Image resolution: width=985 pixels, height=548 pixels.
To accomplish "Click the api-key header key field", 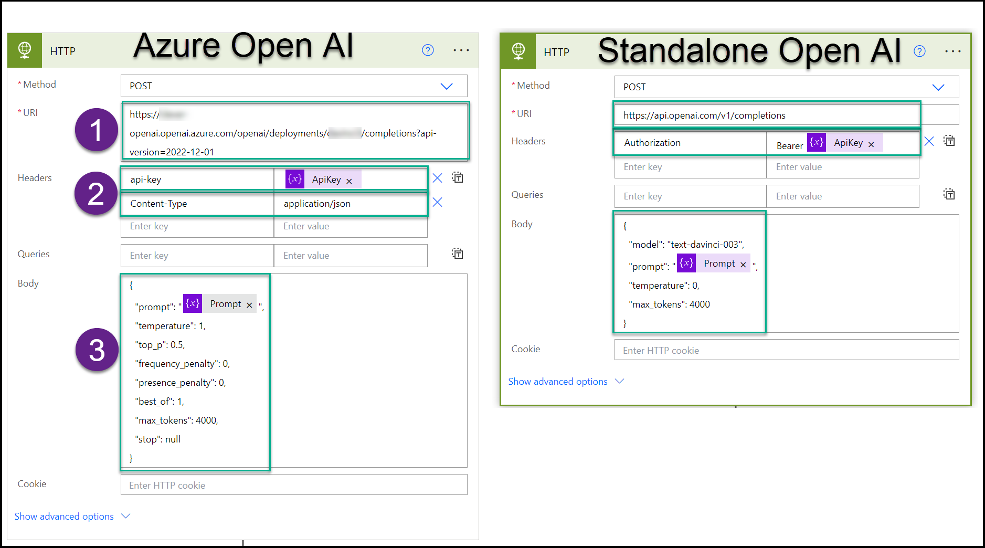I will [197, 180].
